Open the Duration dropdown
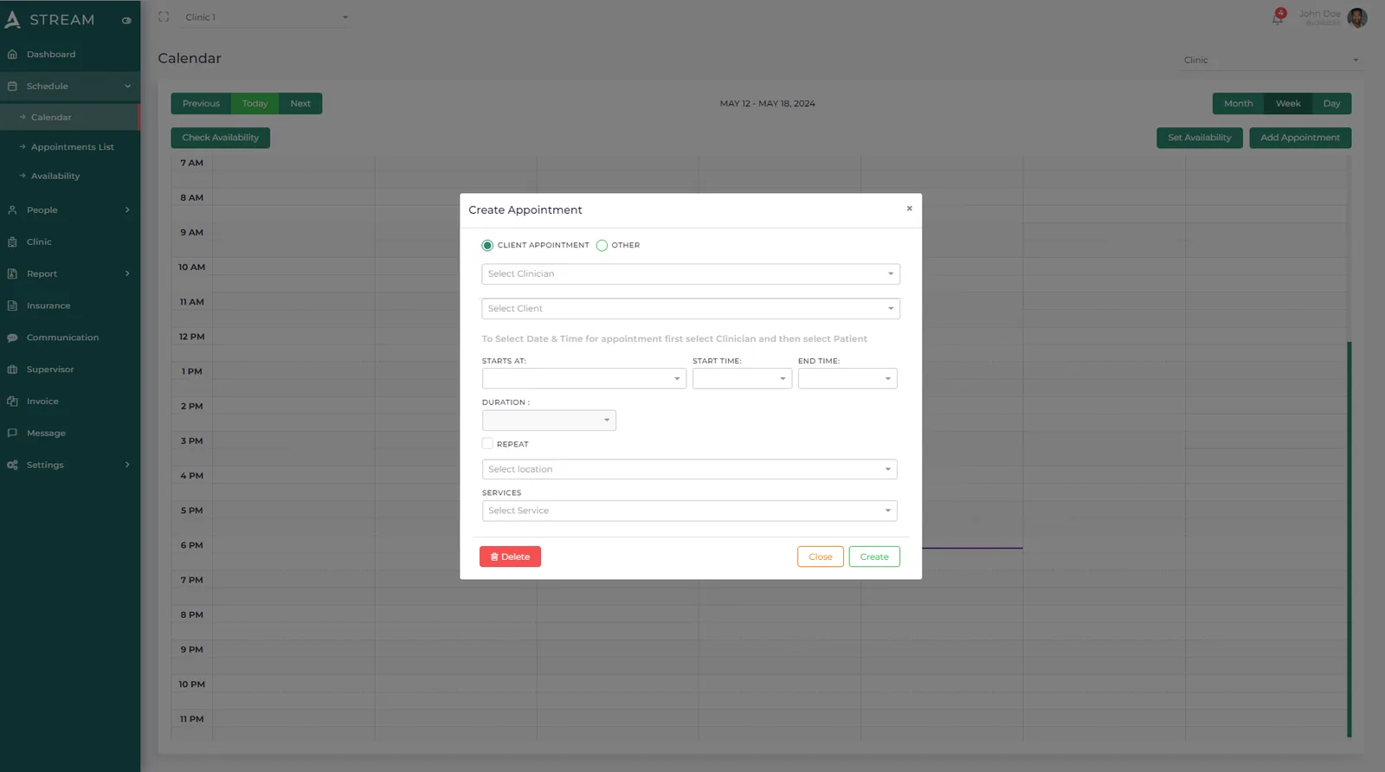1385x772 pixels. click(x=549, y=421)
